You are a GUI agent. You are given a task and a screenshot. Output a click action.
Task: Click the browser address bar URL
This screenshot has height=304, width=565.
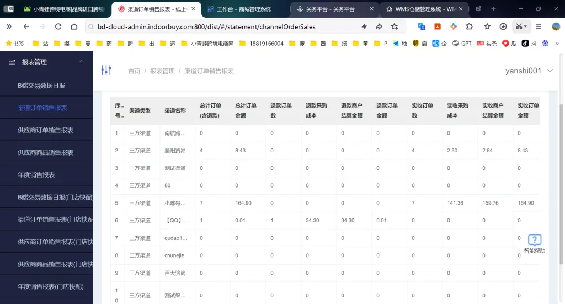(x=206, y=26)
